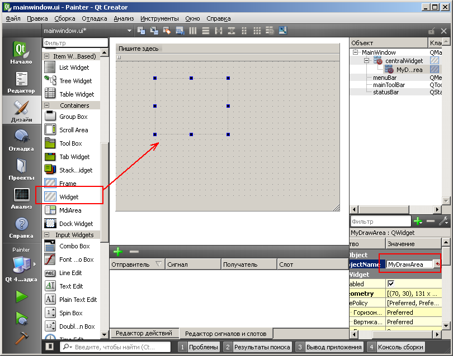Open the Анализ mode
Screen dimensions: 453x356
pos(21,198)
